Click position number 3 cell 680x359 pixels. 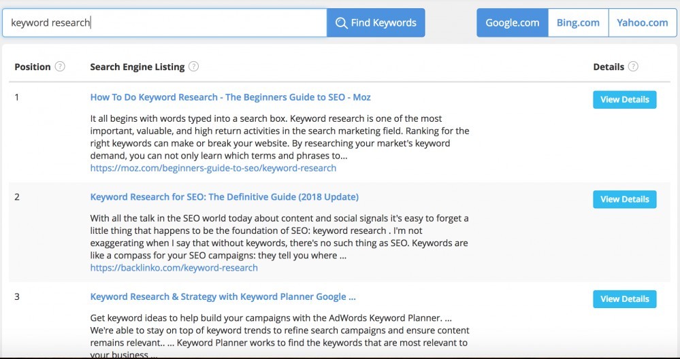17,296
